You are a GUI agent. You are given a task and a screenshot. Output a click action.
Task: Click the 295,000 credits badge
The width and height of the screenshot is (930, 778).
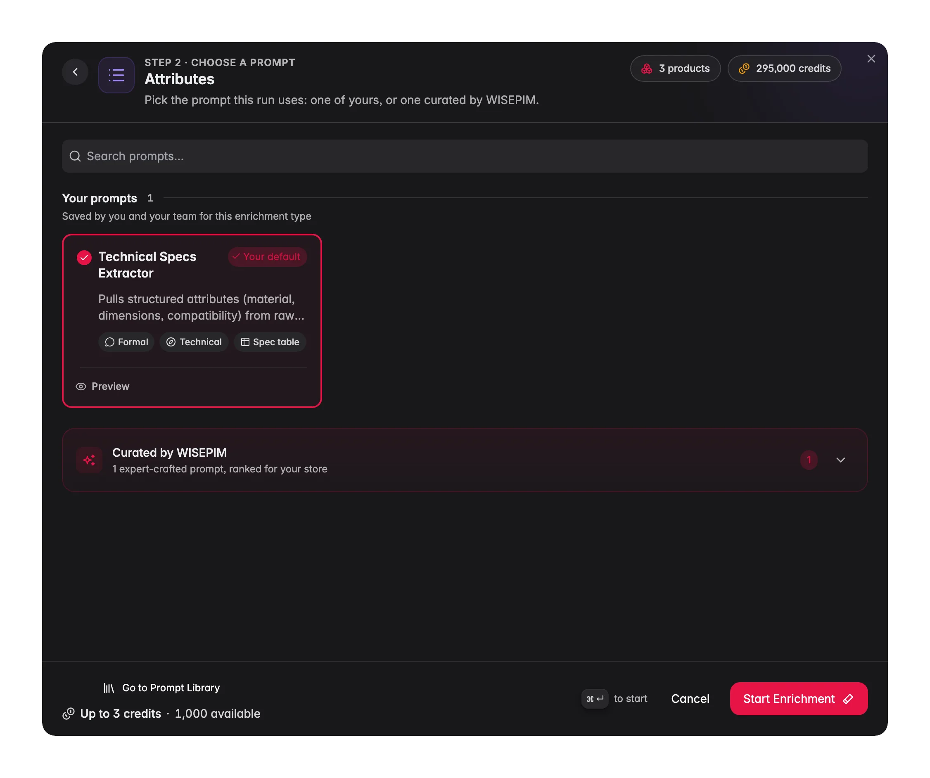tap(784, 69)
